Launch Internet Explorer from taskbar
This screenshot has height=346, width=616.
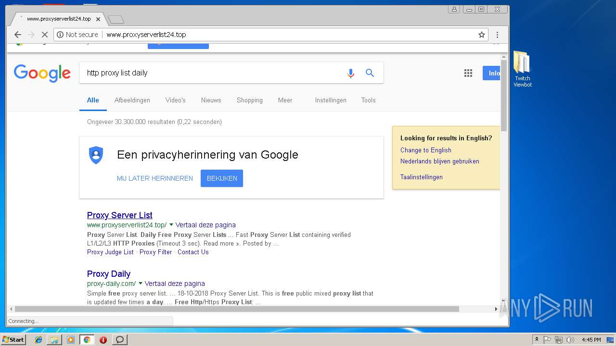click(38, 339)
